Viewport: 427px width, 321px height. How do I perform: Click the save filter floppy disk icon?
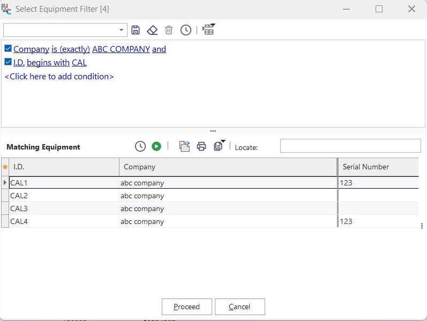[136, 30]
